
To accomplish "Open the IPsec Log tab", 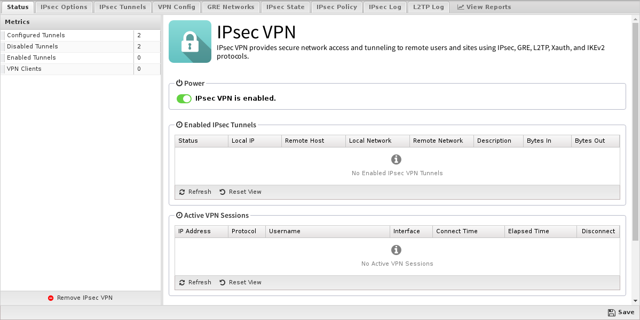I will click(x=385, y=7).
